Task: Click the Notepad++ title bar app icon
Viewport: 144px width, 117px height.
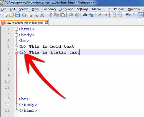Action: coord(2,2)
